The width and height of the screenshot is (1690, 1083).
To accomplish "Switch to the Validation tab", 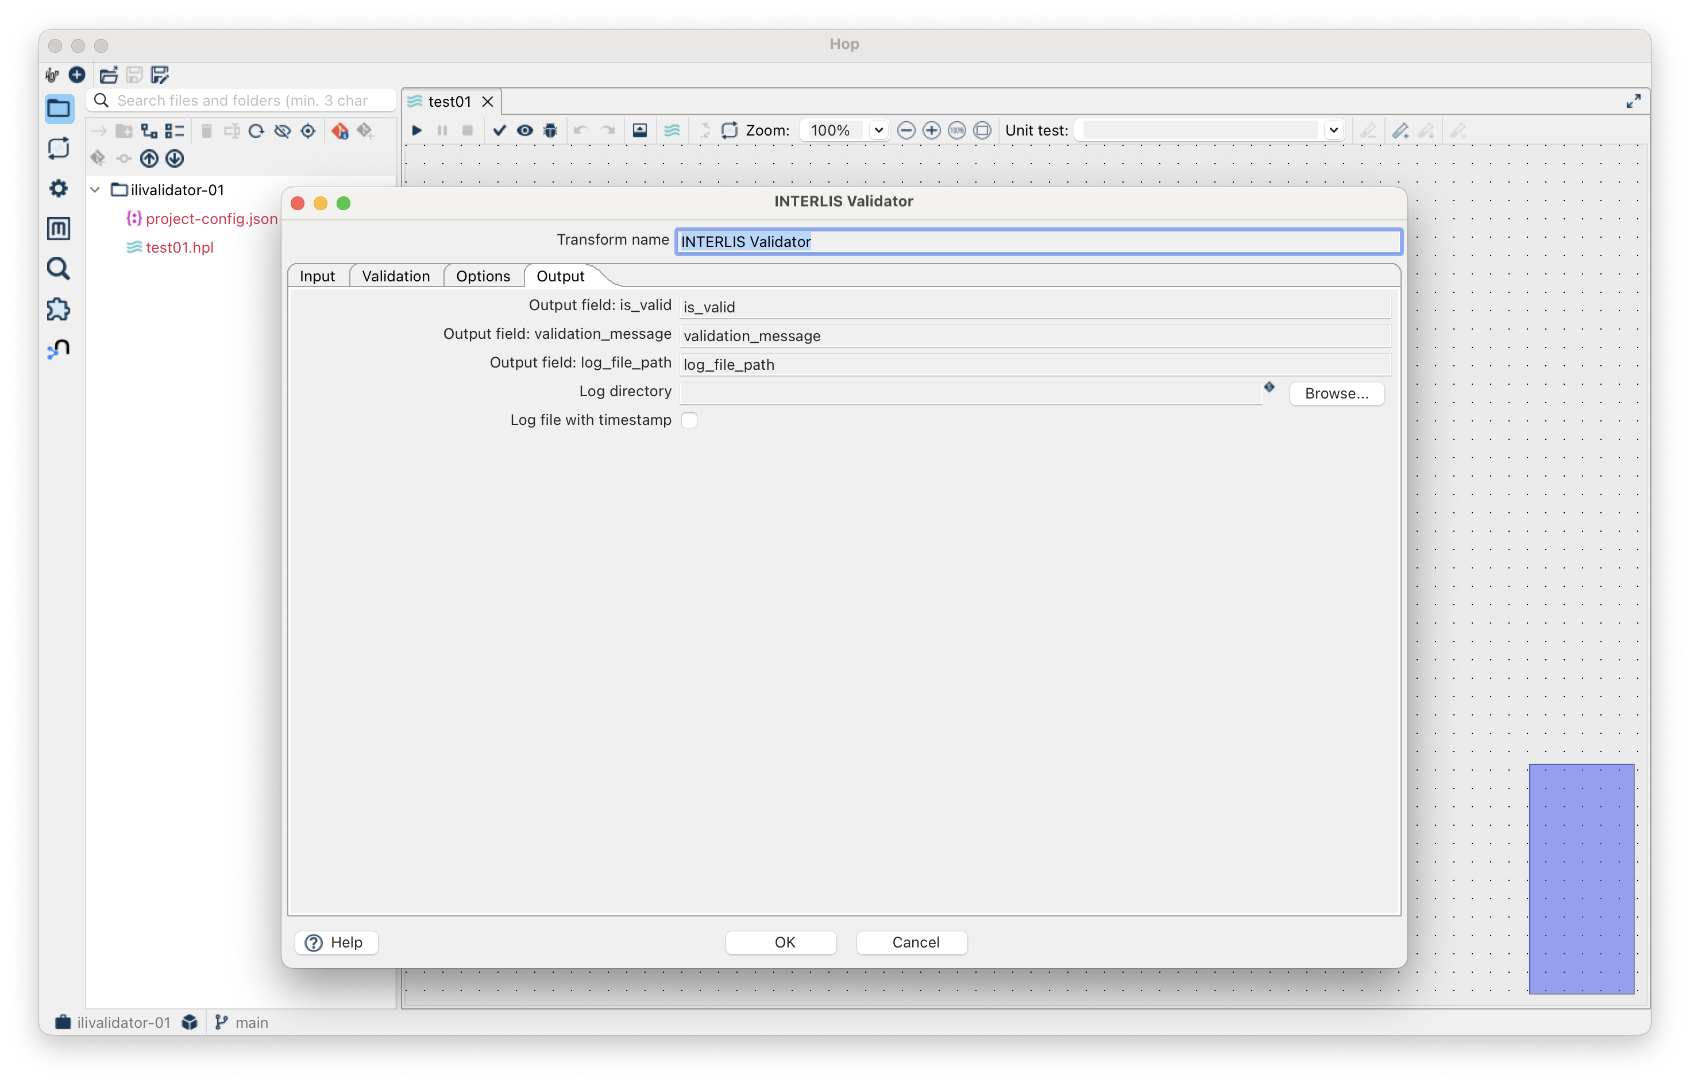I will point(395,276).
